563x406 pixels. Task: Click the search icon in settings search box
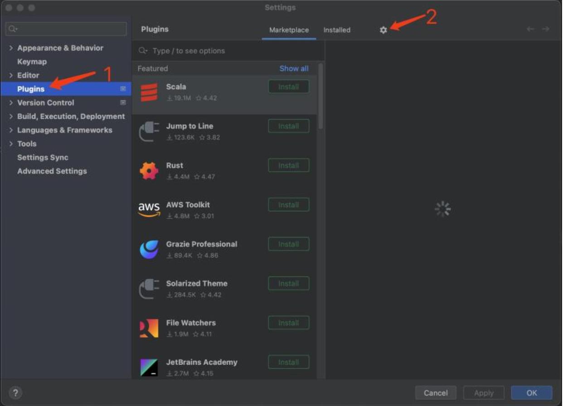coord(12,29)
